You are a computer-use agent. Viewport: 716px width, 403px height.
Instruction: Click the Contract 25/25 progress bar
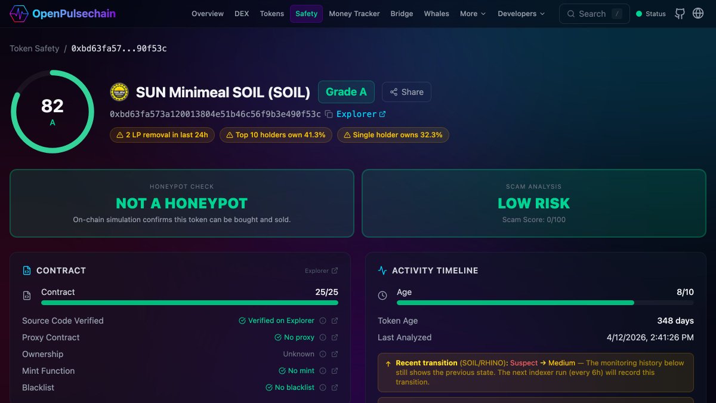[190, 303]
